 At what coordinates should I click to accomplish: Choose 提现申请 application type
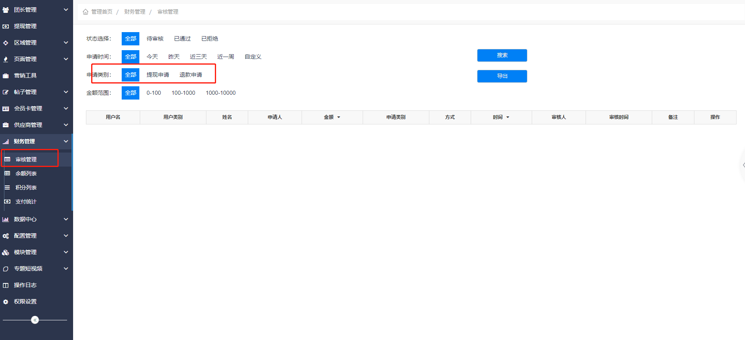(157, 75)
